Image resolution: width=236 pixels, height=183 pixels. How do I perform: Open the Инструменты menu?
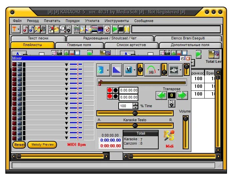click(x=117, y=21)
